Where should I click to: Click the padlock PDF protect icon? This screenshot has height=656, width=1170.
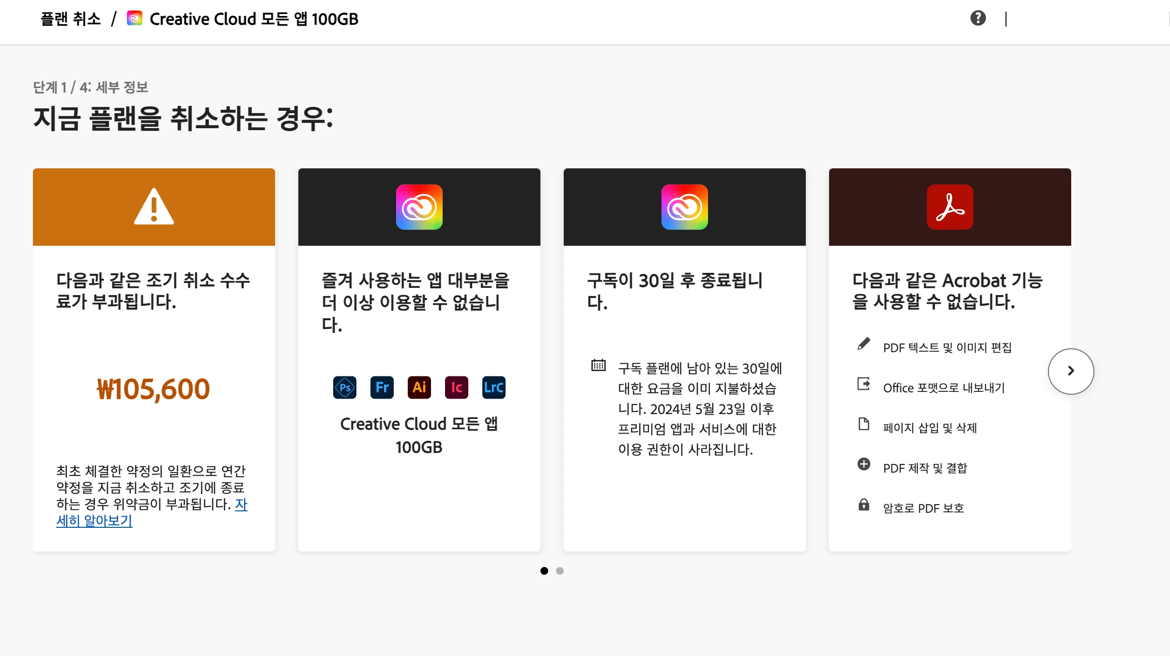[x=863, y=505]
